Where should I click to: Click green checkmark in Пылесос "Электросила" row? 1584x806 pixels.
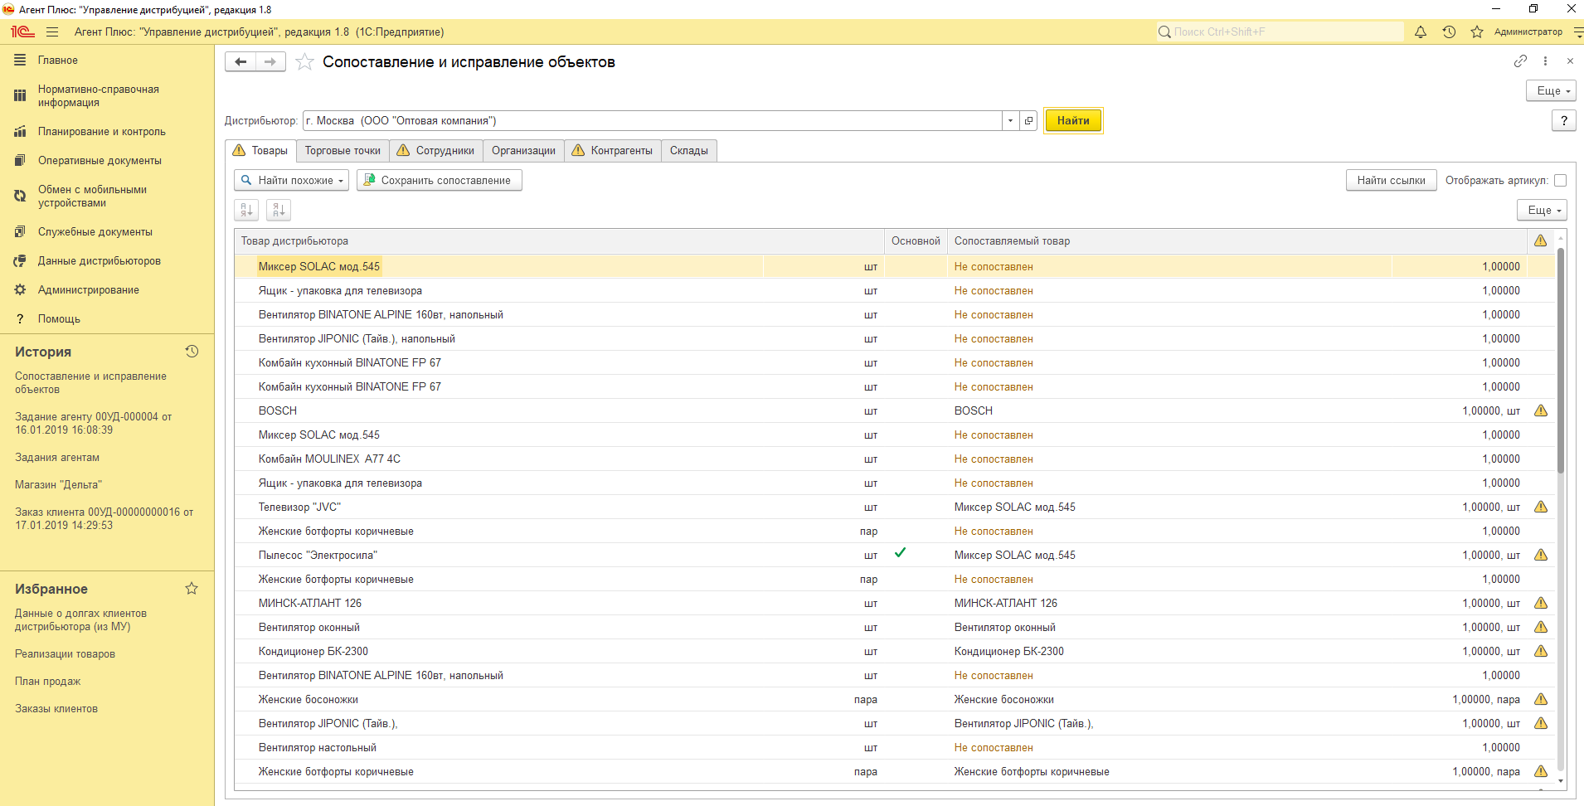coord(900,552)
